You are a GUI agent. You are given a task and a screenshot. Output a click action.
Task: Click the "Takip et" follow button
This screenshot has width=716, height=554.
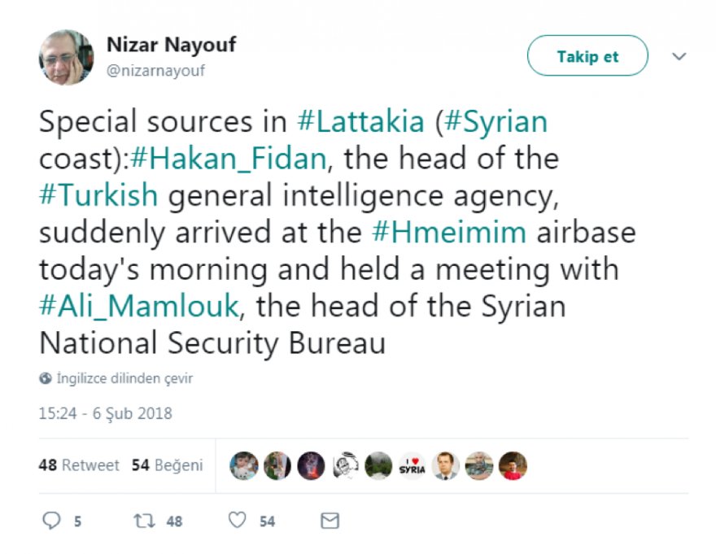(x=587, y=57)
